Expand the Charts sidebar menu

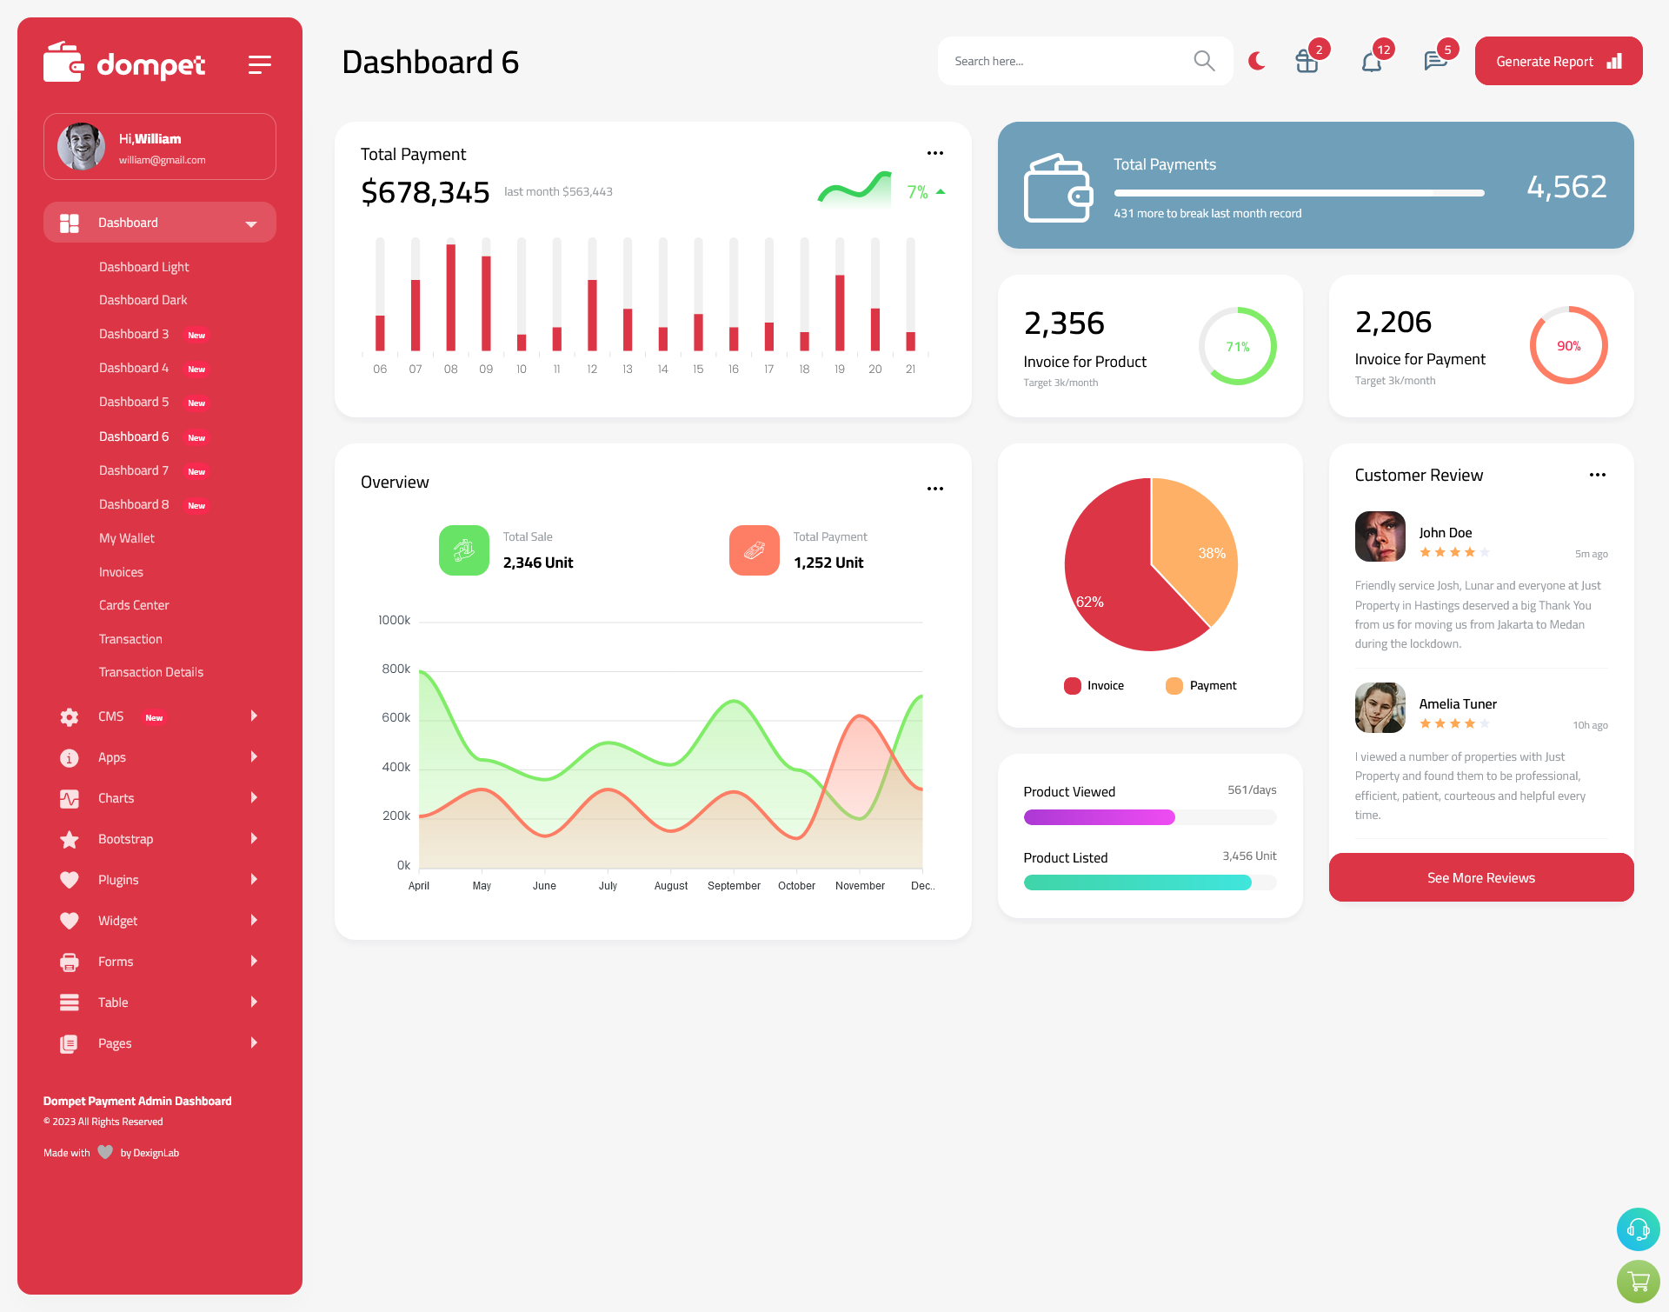point(158,798)
